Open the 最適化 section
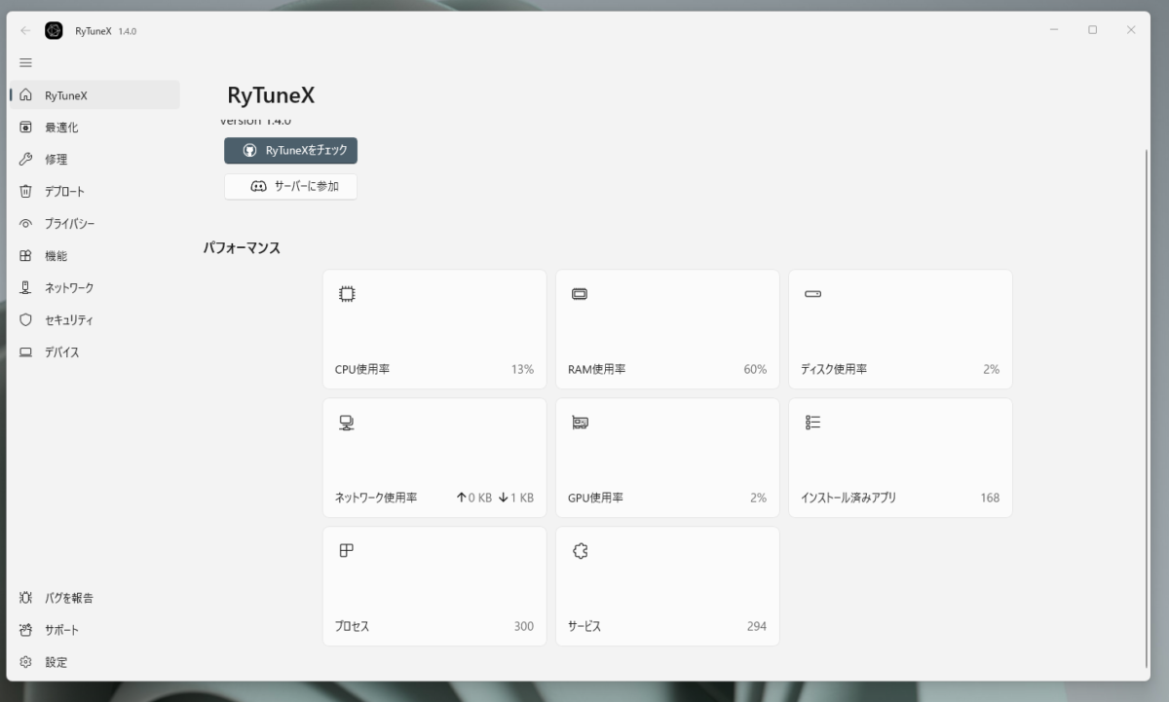The height and width of the screenshot is (702, 1169). (x=94, y=128)
